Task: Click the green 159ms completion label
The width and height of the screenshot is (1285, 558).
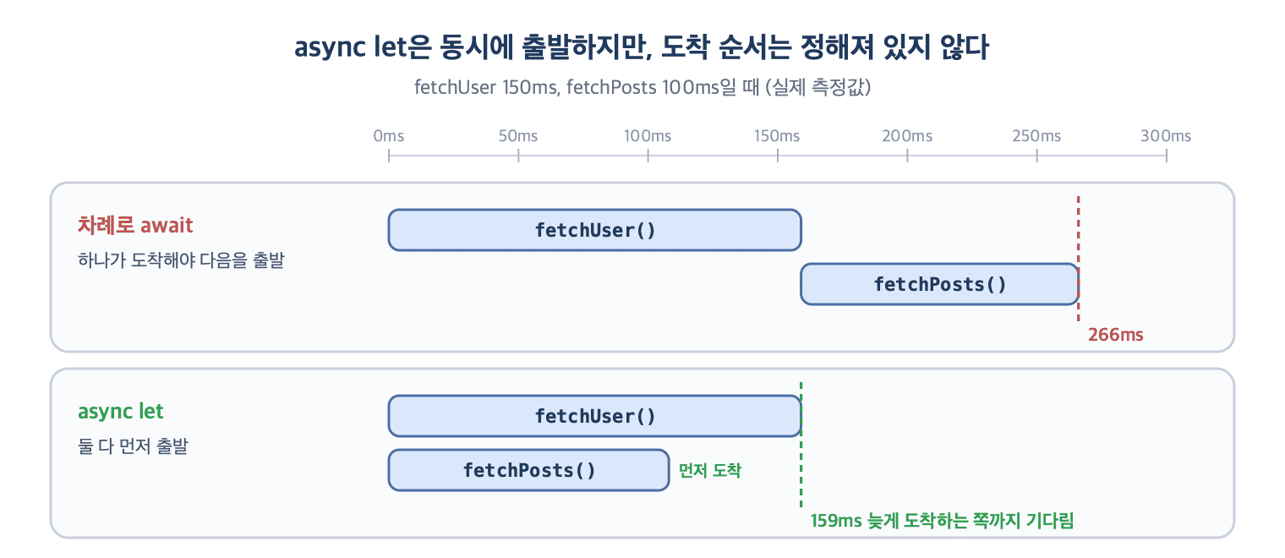Action: pyautogui.click(x=942, y=521)
